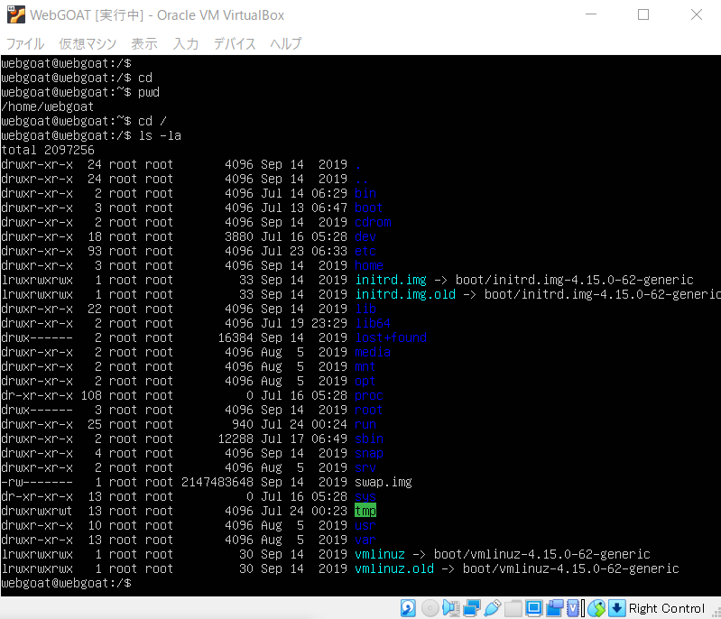Click the bin directory name

(365, 193)
